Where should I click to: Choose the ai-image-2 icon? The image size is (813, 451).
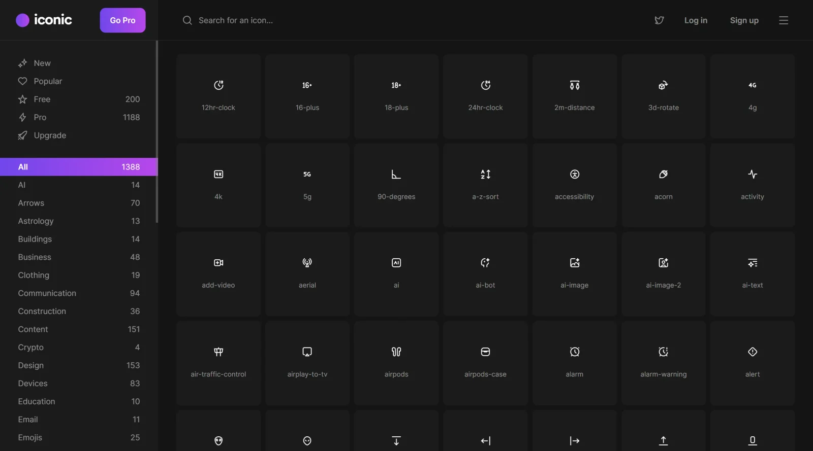tap(664, 274)
